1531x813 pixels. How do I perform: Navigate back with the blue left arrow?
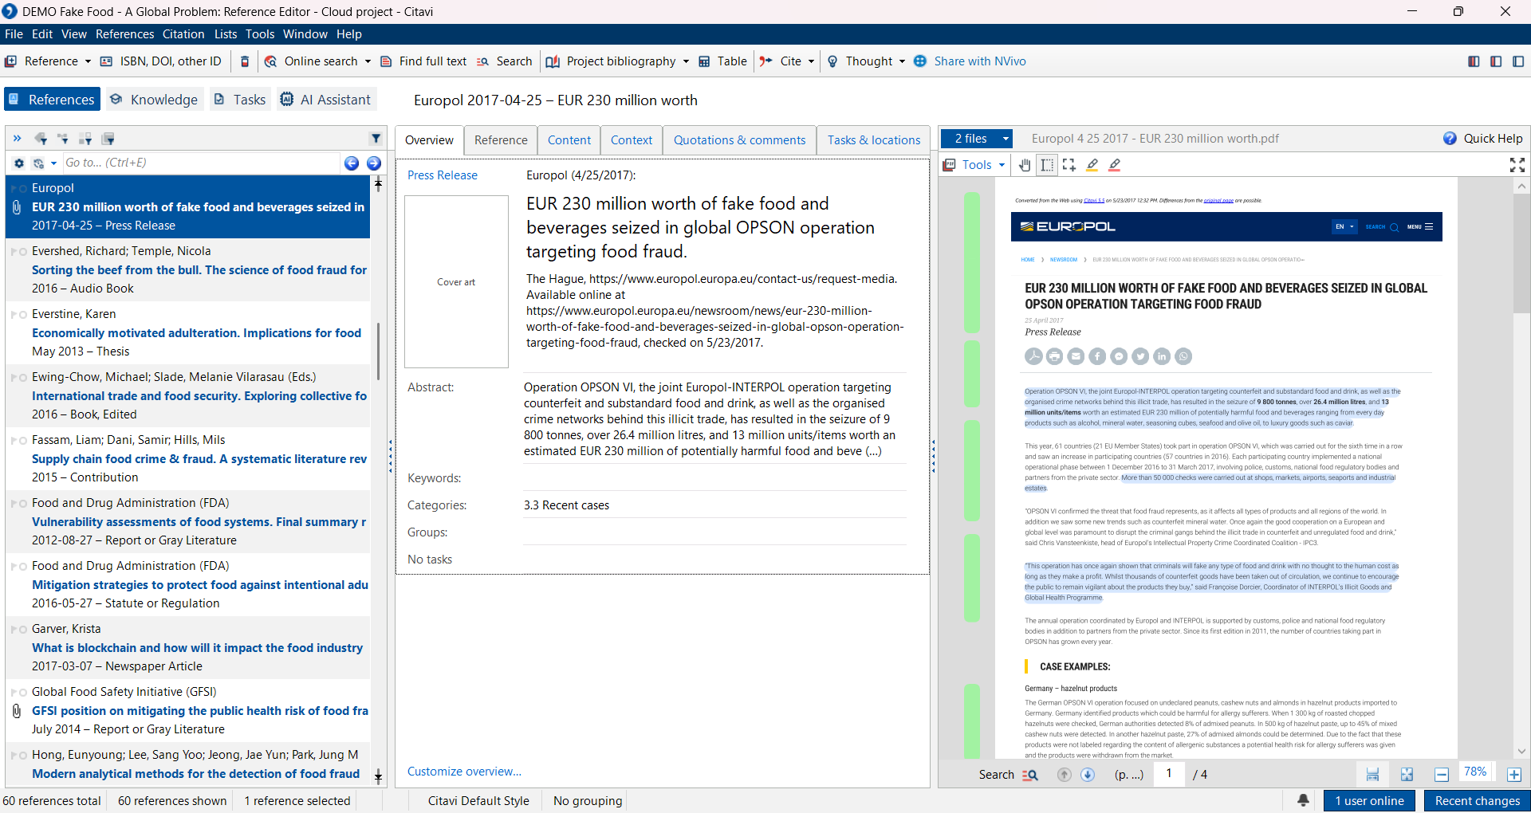pyautogui.click(x=352, y=163)
